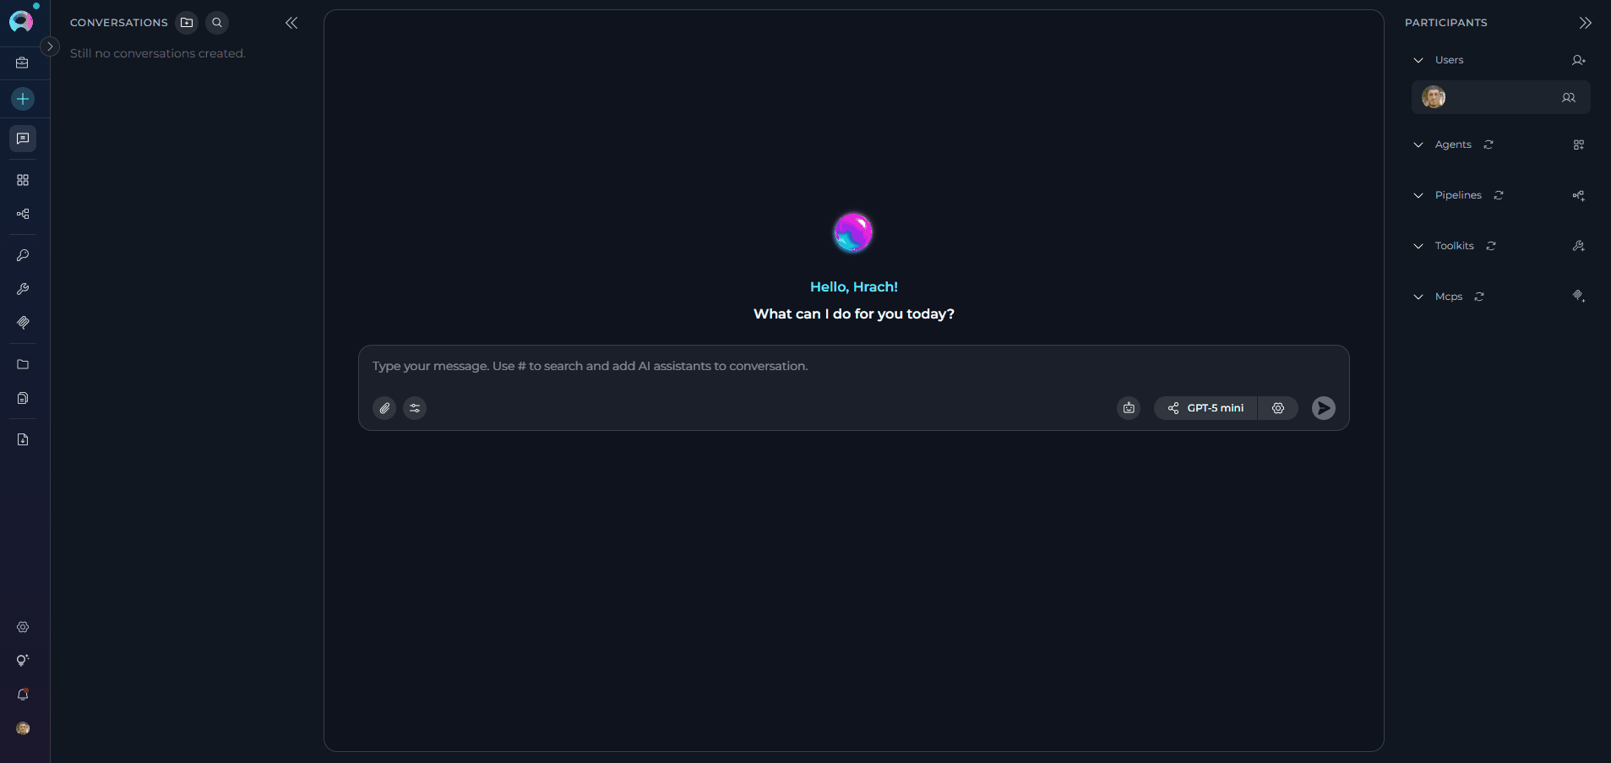Viewport: 1611px width, 763px height.
Task: Open the Conversations chat icon in sidebar
Action: click(23, 139)
